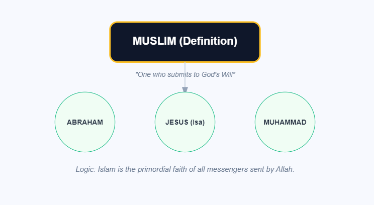Click the downward arrowhead above the JESUS circle
This screenshot has width=374, height=205.
point(185,89)
